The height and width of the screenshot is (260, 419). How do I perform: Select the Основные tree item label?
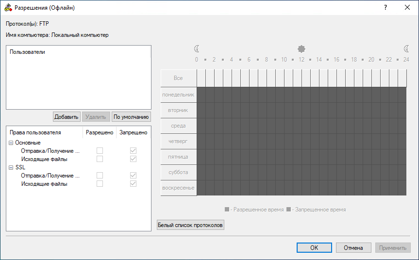tap(28, 143)
